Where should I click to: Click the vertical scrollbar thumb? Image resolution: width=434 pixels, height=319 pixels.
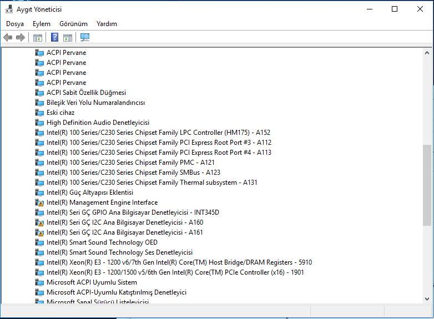pyautogui.click(x=427, y=185)
